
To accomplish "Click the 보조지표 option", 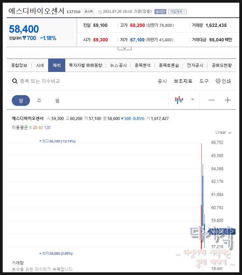I will point(183,81).
